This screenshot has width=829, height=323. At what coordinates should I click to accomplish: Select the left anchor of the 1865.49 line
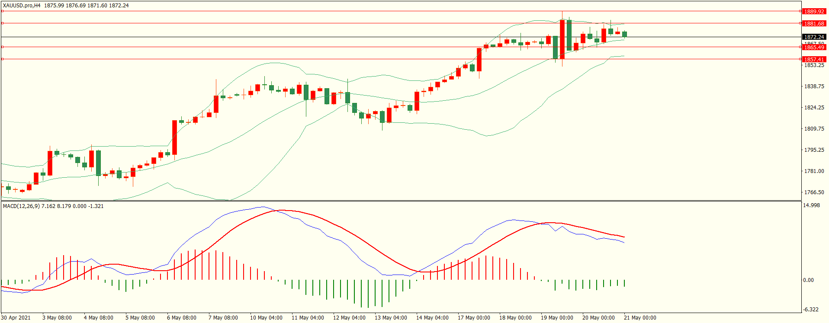2,47
